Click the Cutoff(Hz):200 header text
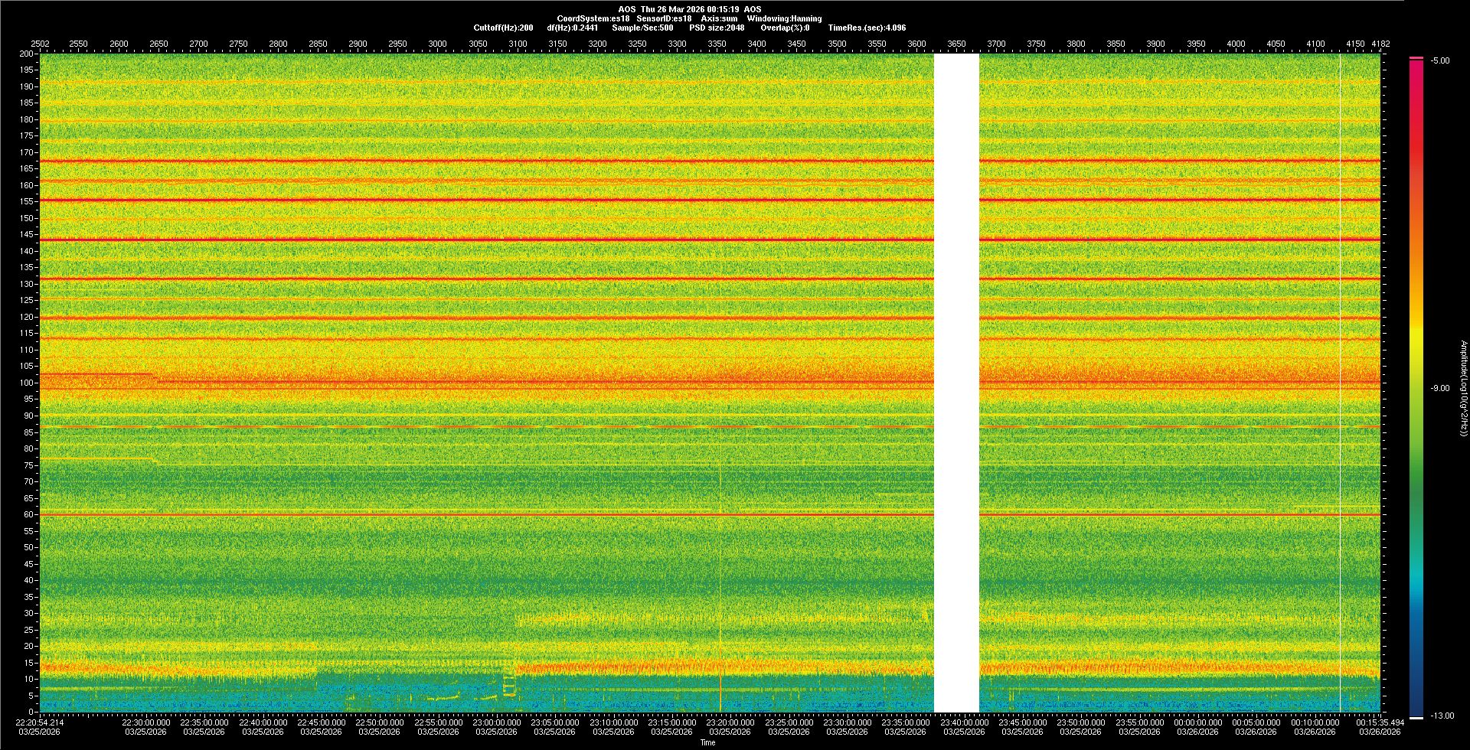The width and height of the screenshot is (1470, 750). 503,28
